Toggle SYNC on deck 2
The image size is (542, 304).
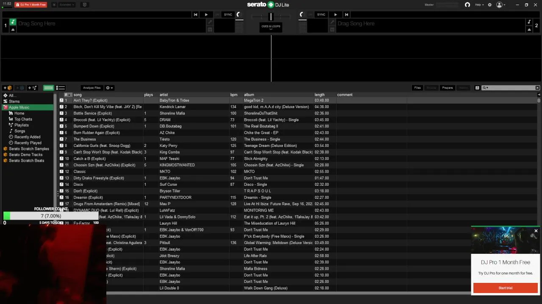click(x=321, y=14)
